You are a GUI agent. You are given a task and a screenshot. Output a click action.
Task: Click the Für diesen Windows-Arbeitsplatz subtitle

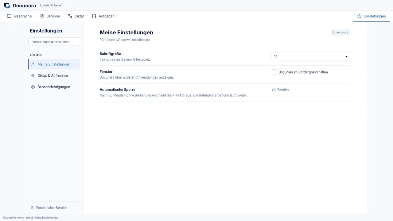pyautogui.click(x=125, y=40)
